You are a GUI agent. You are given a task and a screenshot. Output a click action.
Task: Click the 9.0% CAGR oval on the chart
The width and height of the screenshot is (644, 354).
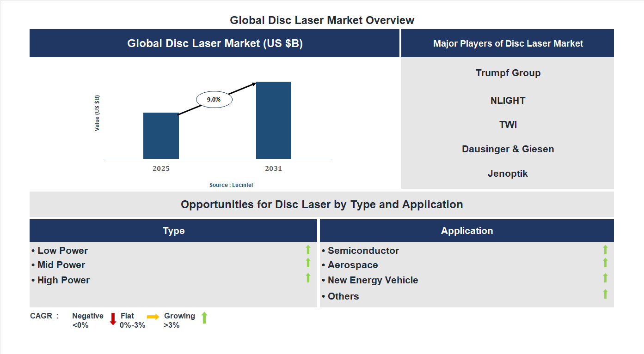pos(214,98)
